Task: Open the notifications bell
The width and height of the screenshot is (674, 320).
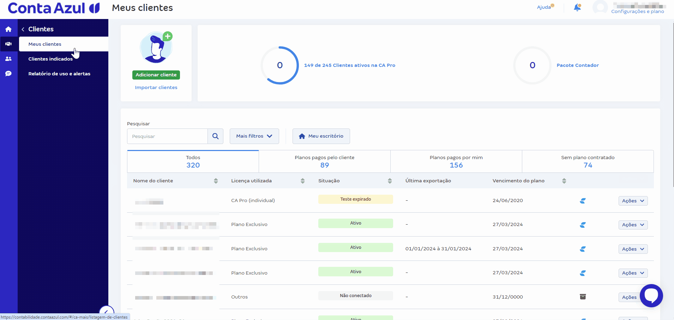Action: pos(577,7)
